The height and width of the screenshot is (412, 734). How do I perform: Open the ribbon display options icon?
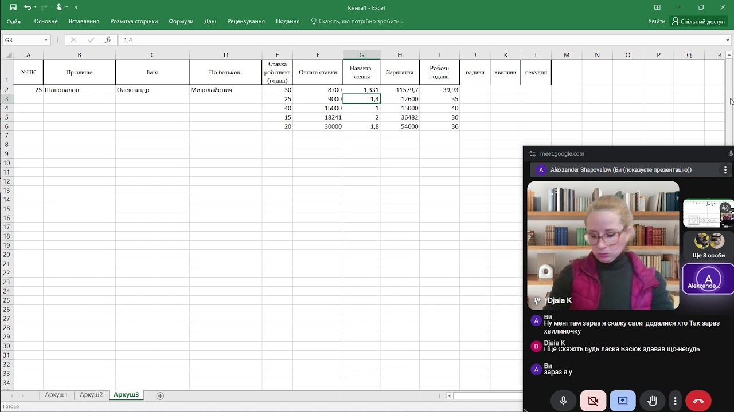[657, 7]
